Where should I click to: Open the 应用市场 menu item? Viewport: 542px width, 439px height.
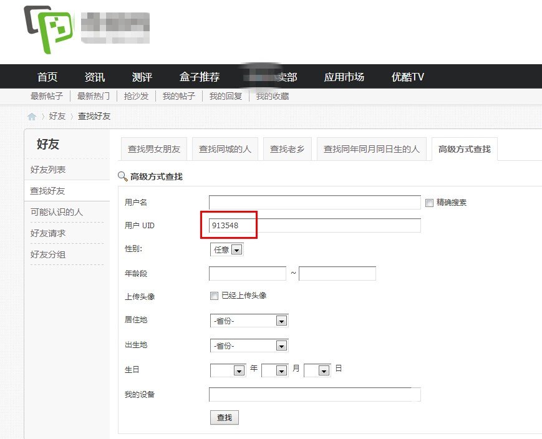click(344, 76)
